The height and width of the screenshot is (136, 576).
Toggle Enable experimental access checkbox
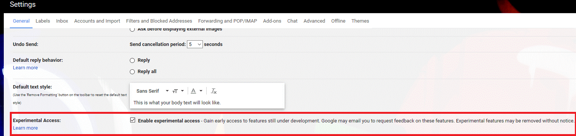[132, 121]
